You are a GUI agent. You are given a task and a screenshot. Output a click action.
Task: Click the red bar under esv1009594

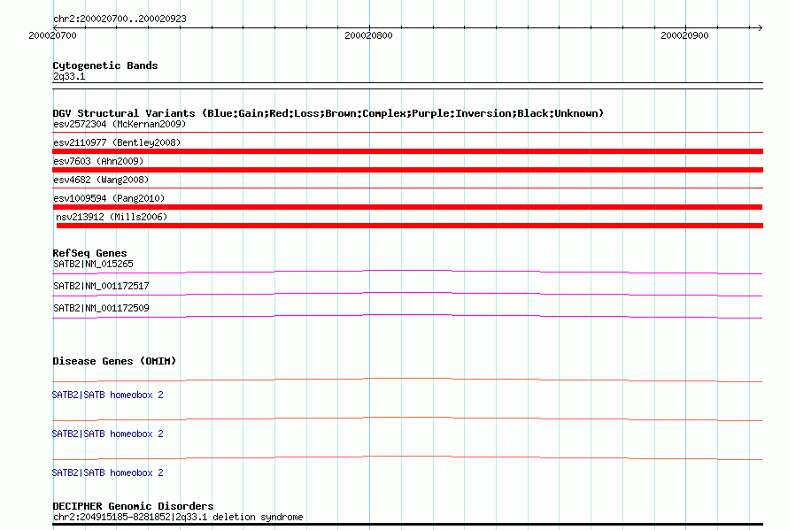tap(407, 207)
